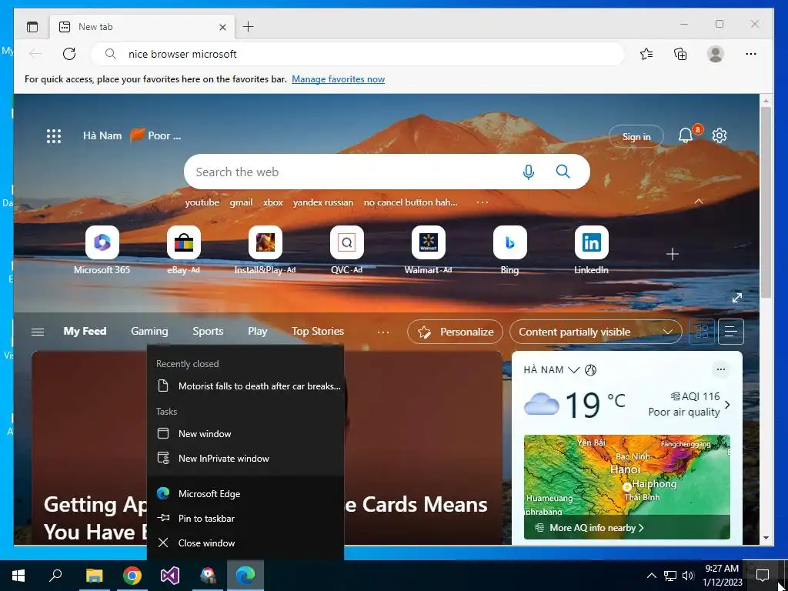Select Pin to taskbar
788x591 pixels.
245,518
